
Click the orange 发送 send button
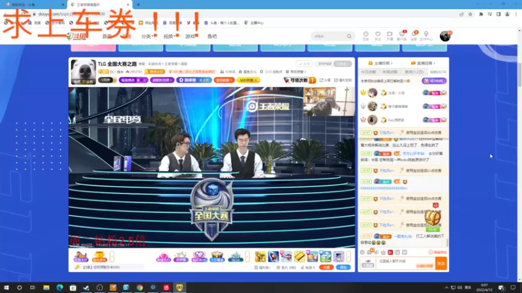click(x=441, y=264)
